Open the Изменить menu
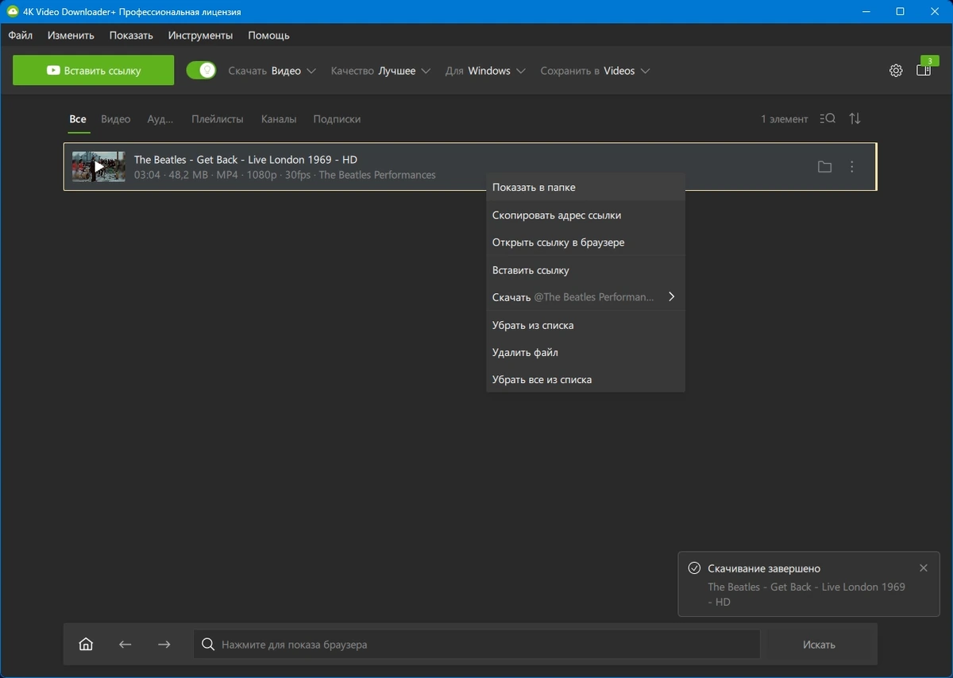953x678 pixels. tap(71, 35)
